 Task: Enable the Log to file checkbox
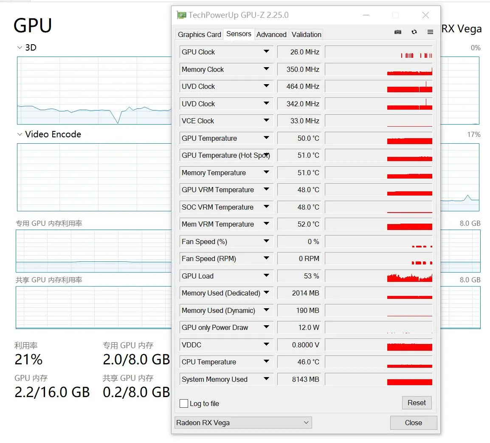click(184, 403)
